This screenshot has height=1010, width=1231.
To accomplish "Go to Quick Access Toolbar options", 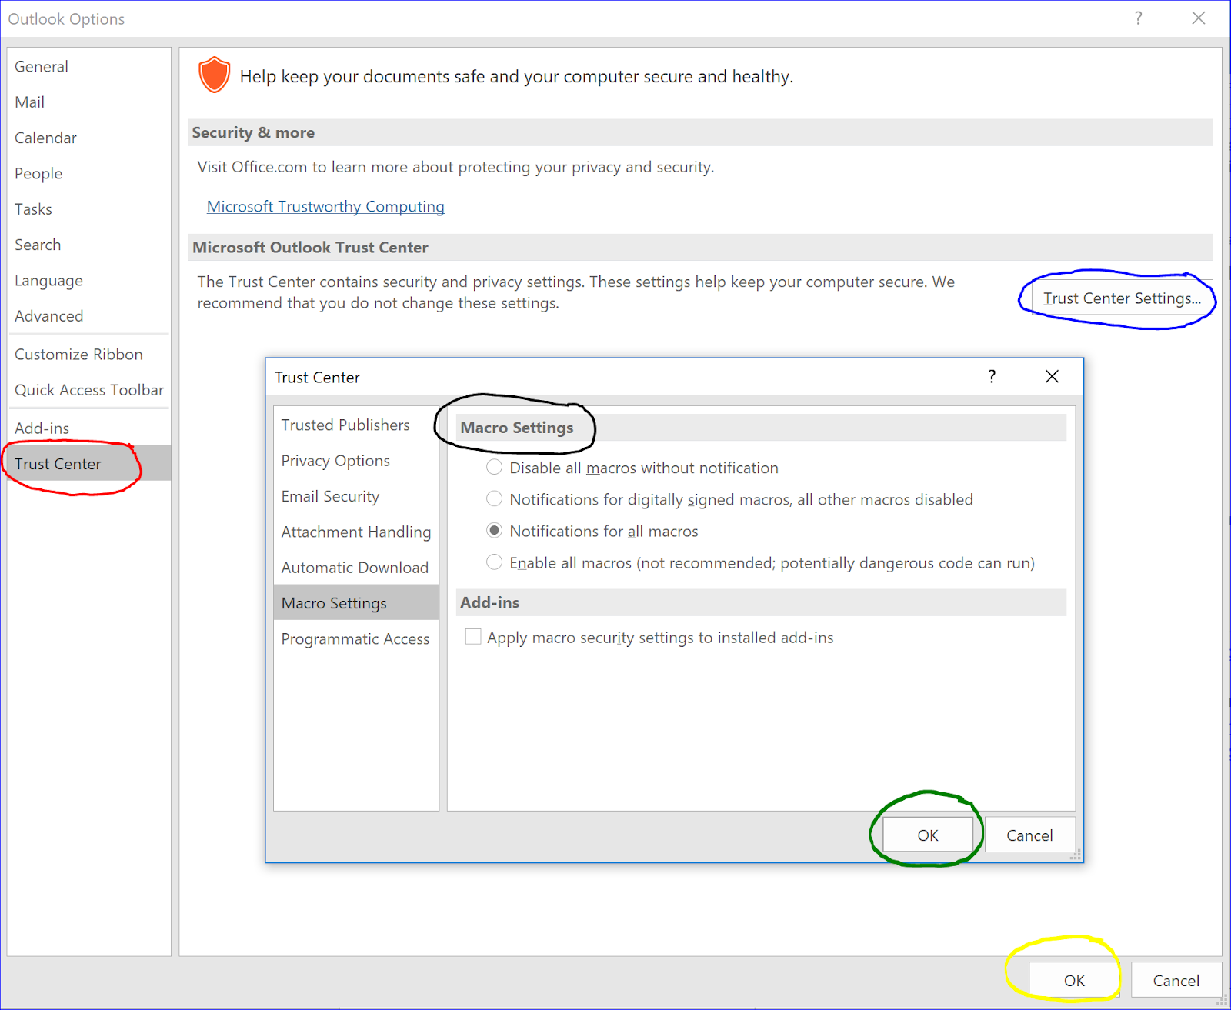I will (x=89, y=390).
